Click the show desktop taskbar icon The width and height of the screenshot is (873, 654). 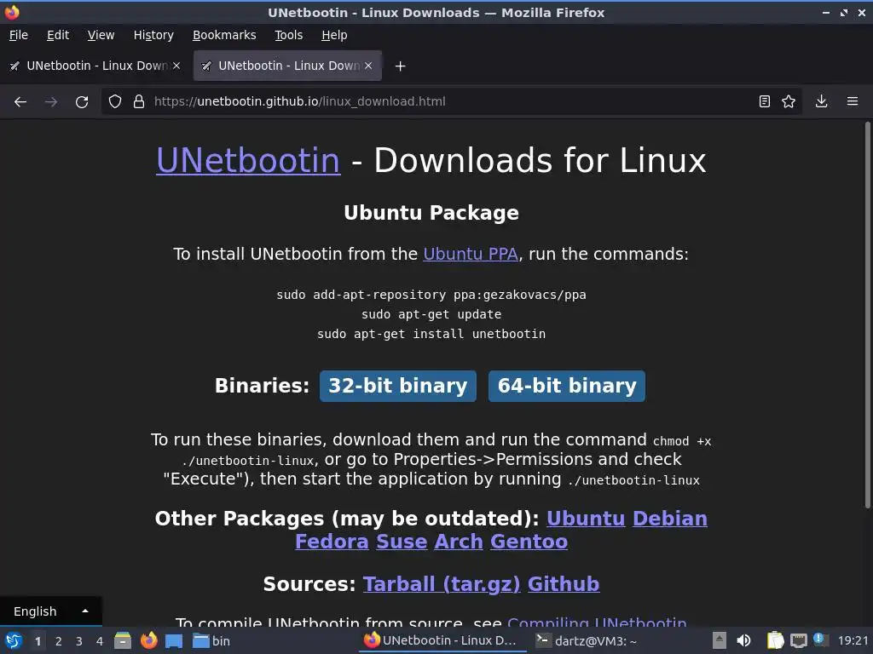click(174, 641)
